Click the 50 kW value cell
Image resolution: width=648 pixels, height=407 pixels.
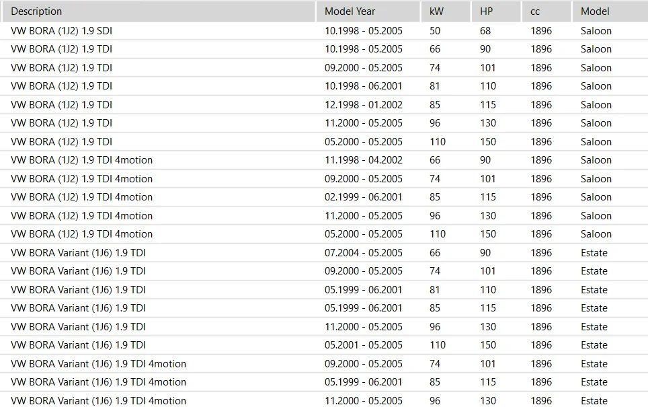(x=435, y=31)
